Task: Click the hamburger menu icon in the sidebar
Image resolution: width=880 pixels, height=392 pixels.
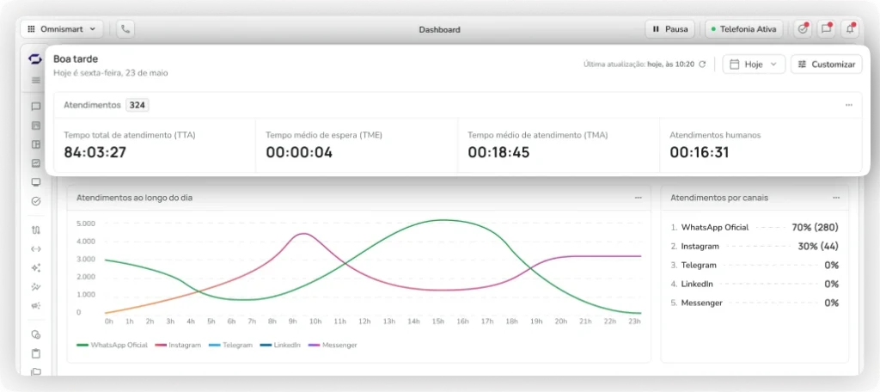Action: tap(35, 81)
